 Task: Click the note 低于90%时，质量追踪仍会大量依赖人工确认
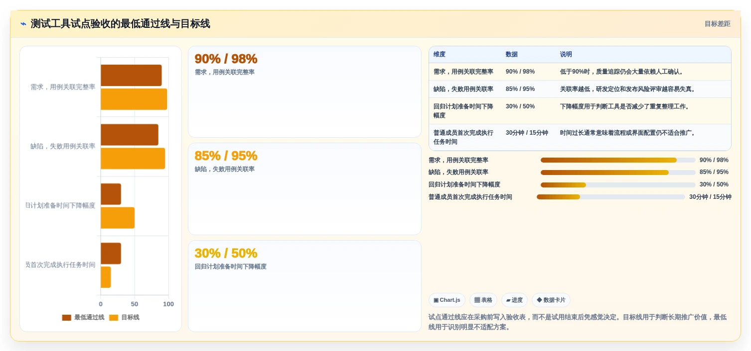(x=623, y=72)
